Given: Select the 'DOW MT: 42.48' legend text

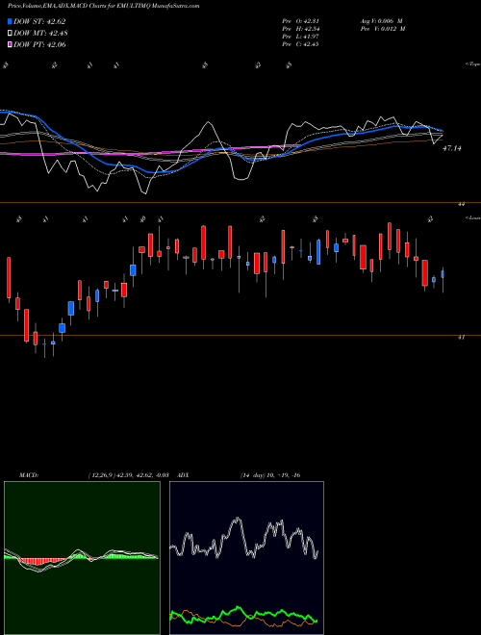Looking at the screenshot, I should coord(40,33).
